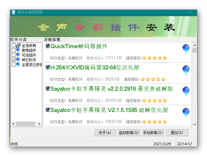Select Sayatoo卡拉字幕精灵 V2.1.5.1585 破解优化版 title
The image size is (207, 156).
[109, 110]
